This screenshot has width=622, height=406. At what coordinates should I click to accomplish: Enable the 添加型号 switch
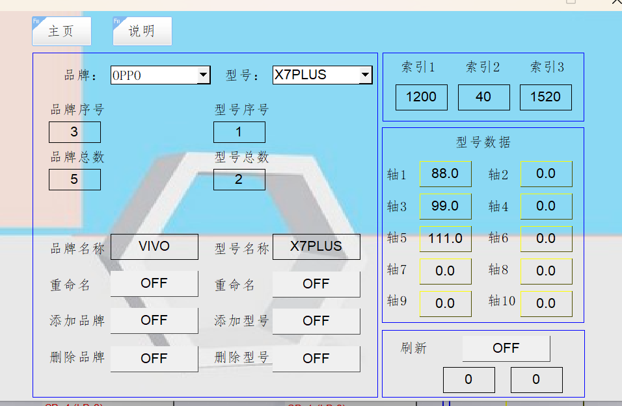click(316, 321)
